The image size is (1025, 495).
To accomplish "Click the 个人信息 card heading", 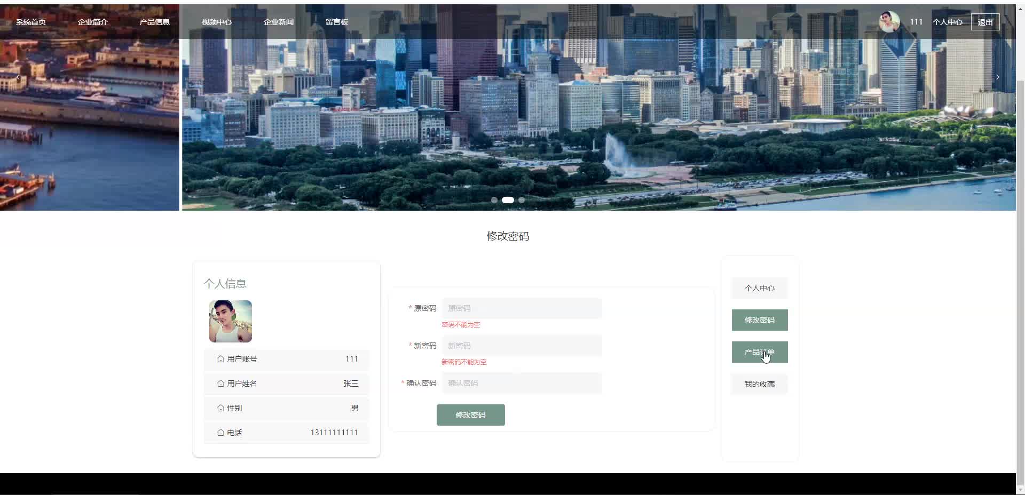I will point(225,284).
